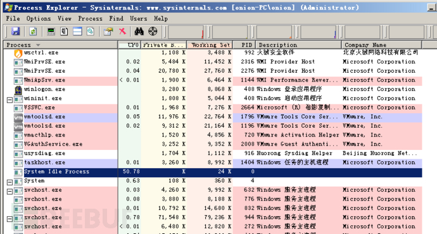Image resolution: width=437 pixels, height=234 pixels.
Task: Click the '71,548 K' private bytes value
Action: coord(172,218)
